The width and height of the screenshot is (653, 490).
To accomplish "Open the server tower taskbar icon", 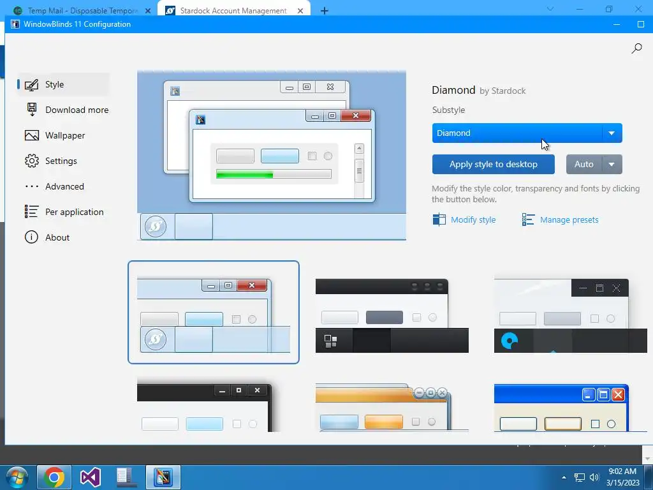I will [126, 477].
